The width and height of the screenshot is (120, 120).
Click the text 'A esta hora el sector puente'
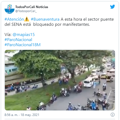pyautogui.click(x=87, y=19)
